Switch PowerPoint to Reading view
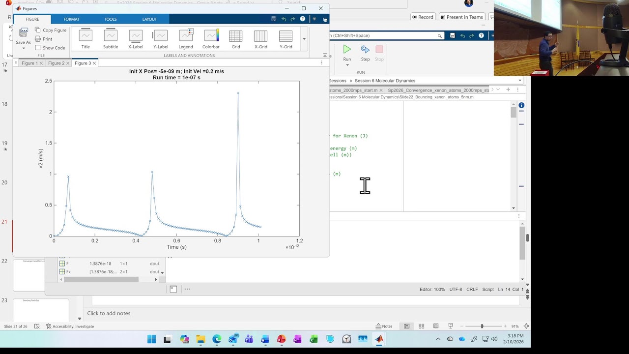 pyautogui.click(x=436, y=326)
